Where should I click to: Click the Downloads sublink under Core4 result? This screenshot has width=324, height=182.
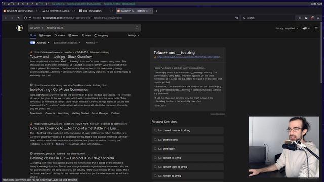36,113
